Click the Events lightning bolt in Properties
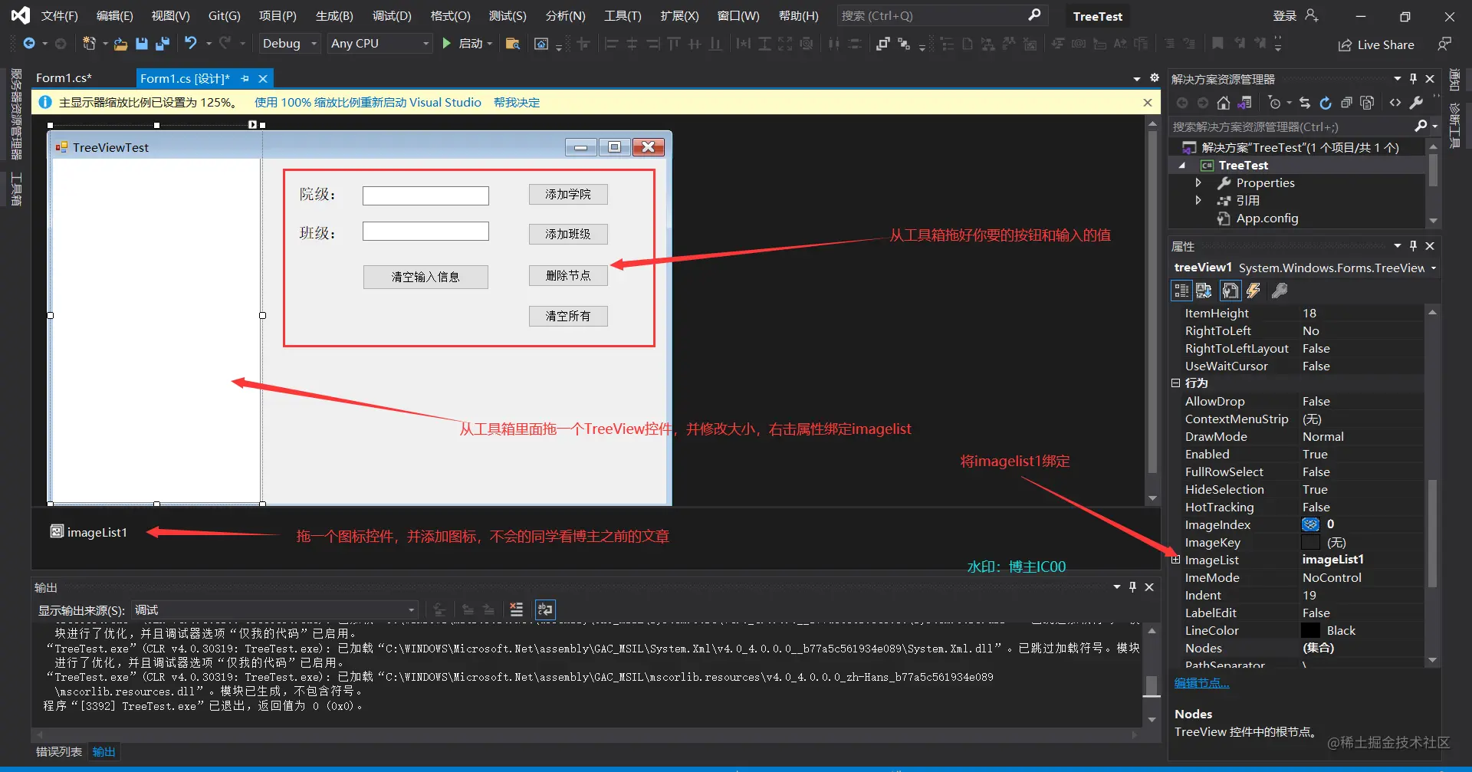Image resolution: width=1472 pixels, height=772 pixels. (1253, 291)
